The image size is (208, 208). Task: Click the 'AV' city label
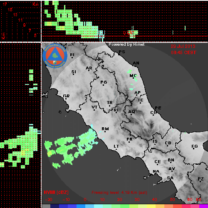tap(172, 169)
